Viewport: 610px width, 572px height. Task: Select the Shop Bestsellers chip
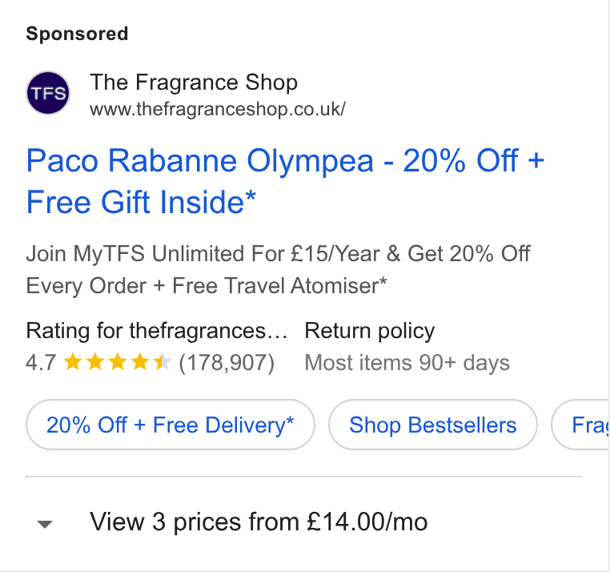tap(433, 425)
